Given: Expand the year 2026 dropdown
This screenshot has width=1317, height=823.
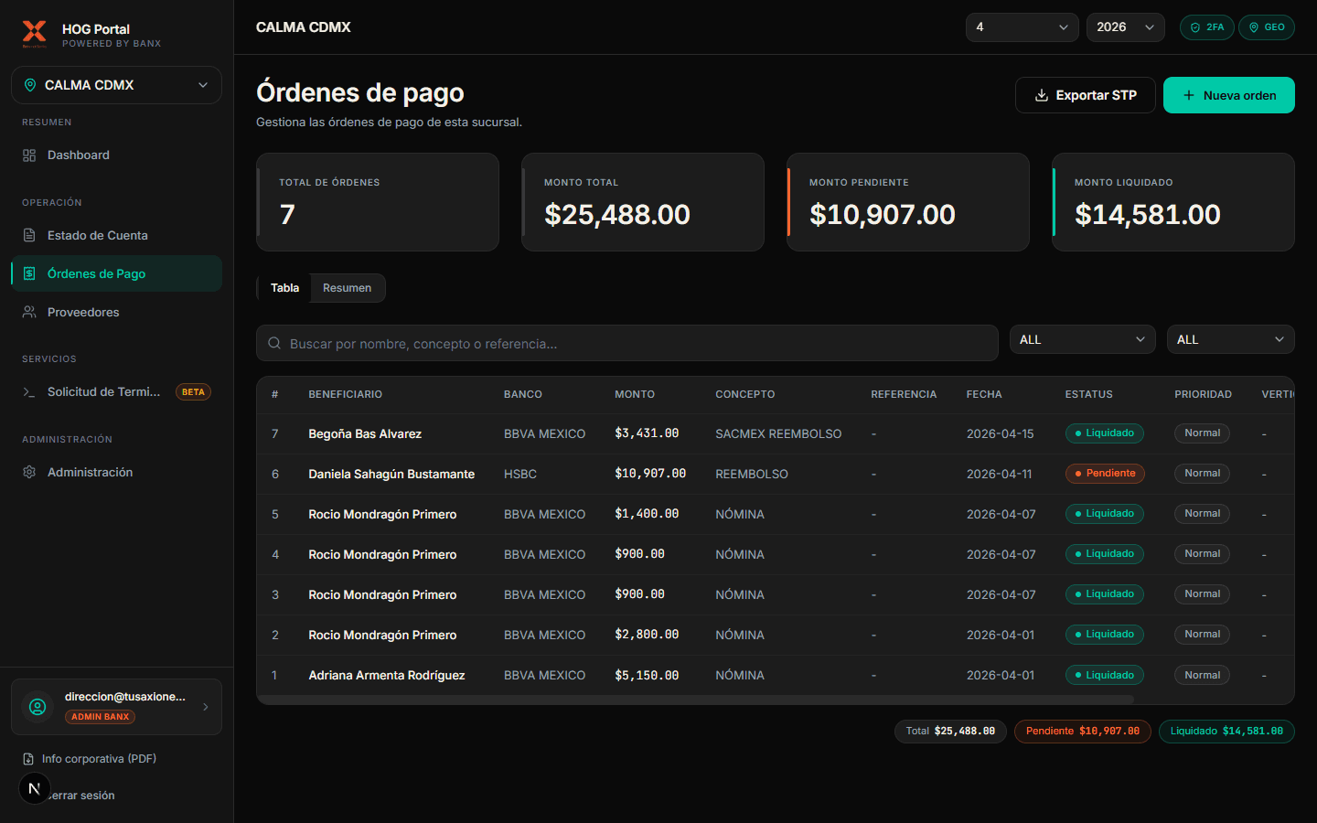Looking at the screenshot, I should (1125, 27).
